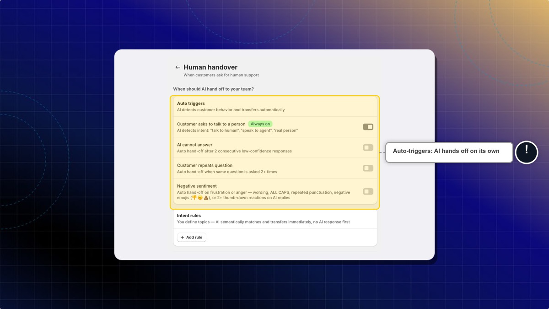This screenshot has height=309, width=549.
Task: Toggle the Customer asks to talk to a person switch
Action: [x=368, y=127]
